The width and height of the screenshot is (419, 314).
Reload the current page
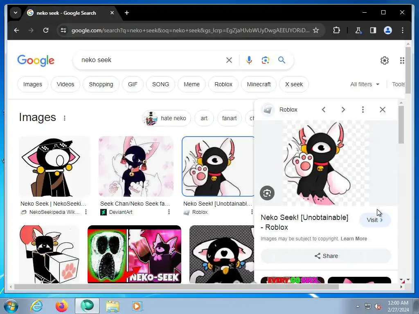pos(46,30)
